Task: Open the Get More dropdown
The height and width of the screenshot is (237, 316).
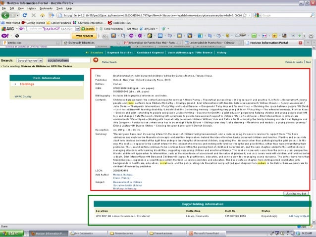Action: pos(133,29)
